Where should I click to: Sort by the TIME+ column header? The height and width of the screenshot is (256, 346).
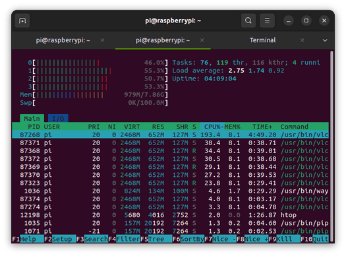(262, 127)
